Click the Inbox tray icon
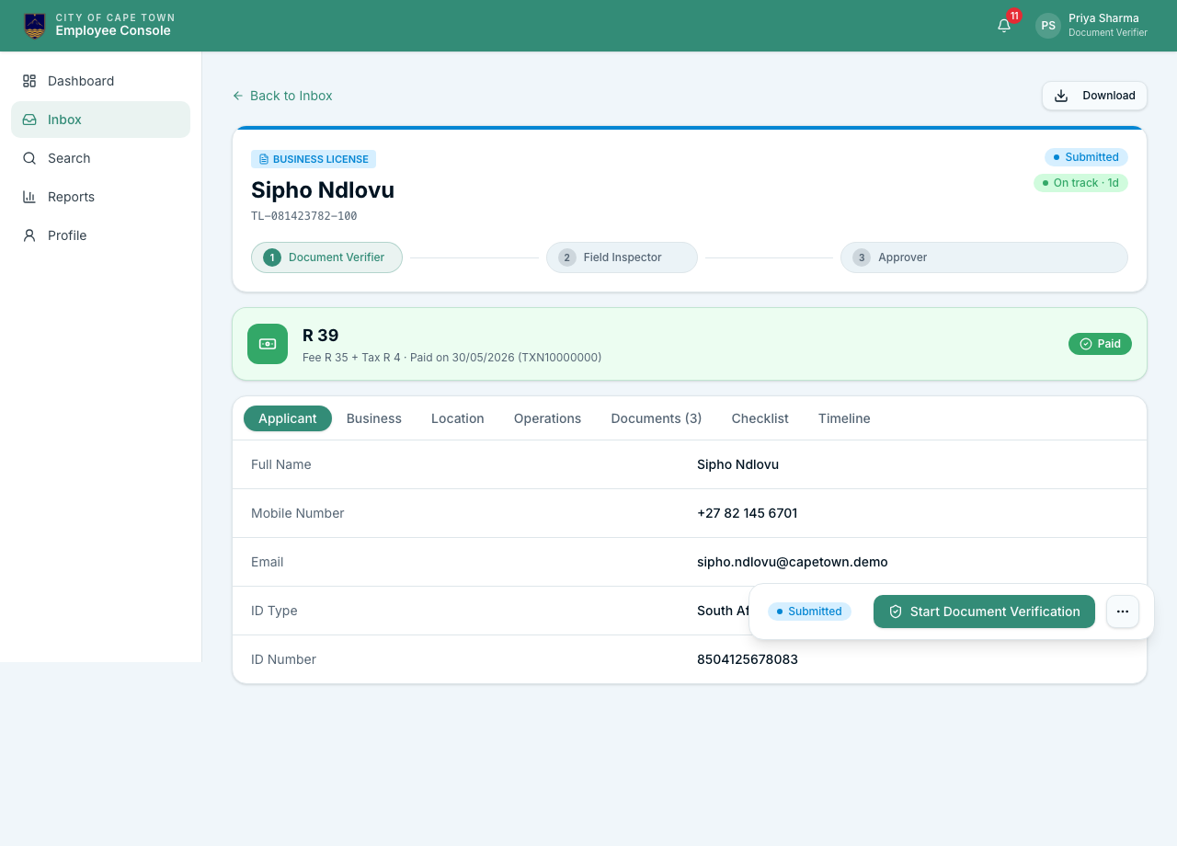The width and height of the screenshot is (1177, 846). 29,120
